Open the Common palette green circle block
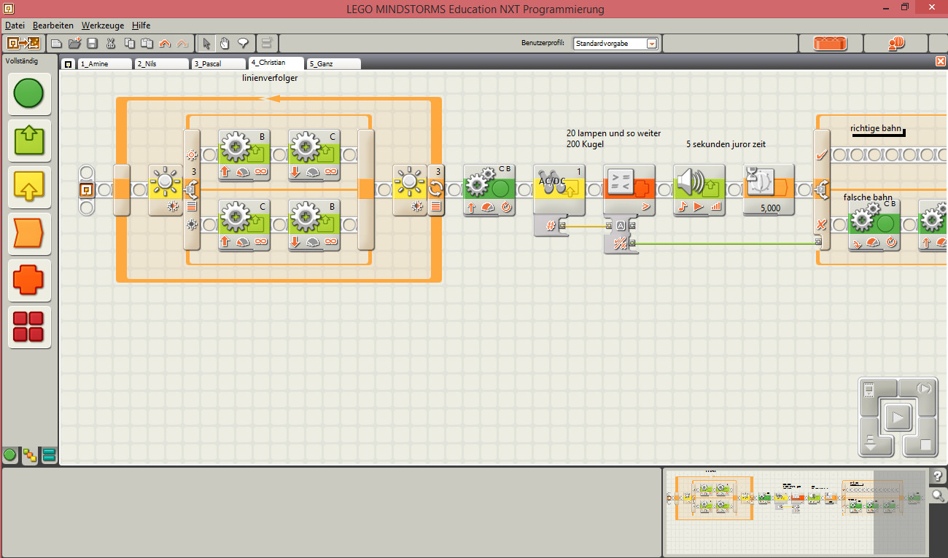948x558 pixels. pos(29,94)
